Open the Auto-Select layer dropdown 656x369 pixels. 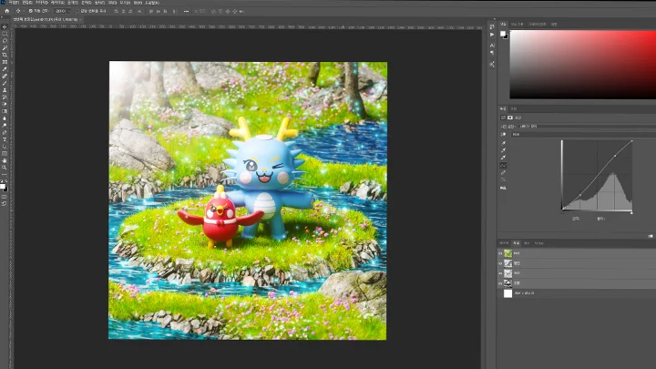tap(62, 11)
